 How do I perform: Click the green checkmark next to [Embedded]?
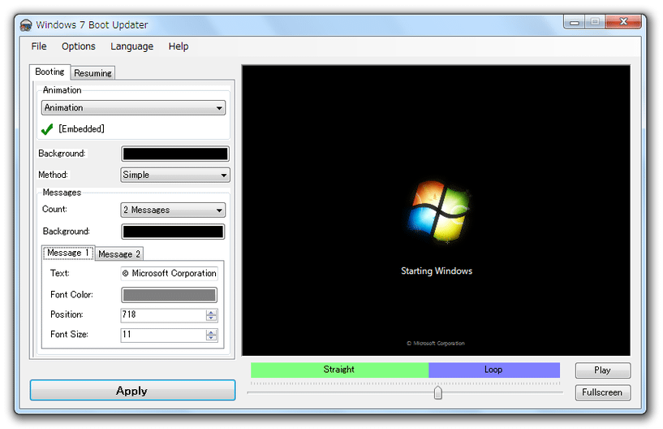(47, 129)
